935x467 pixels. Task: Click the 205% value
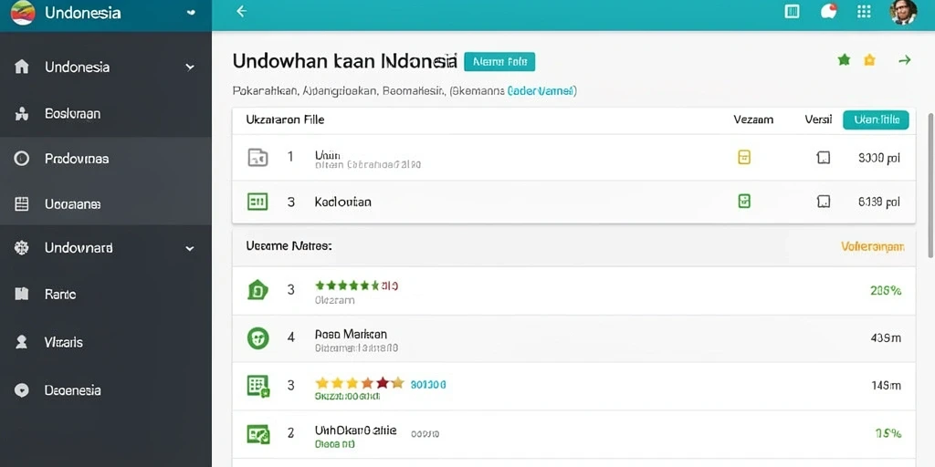point(886,291)
